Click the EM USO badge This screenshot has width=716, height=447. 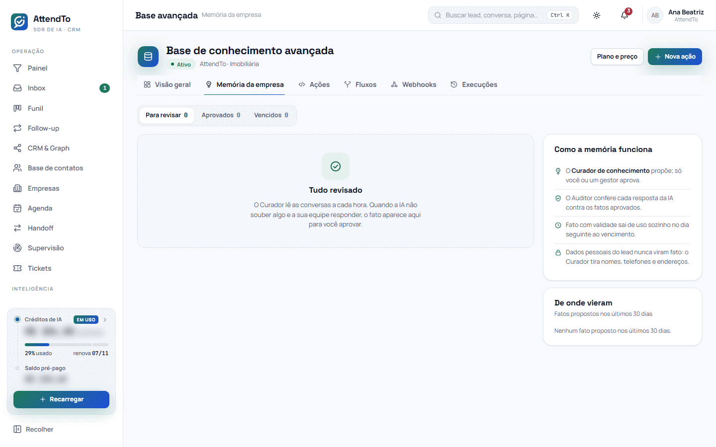pos(86,320)
